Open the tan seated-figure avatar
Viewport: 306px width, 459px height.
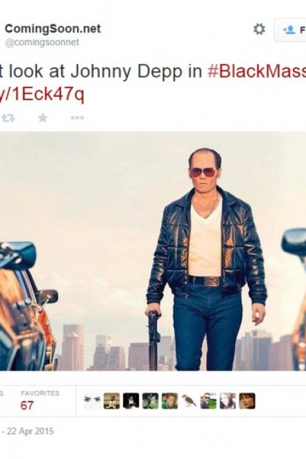[x=111, y=401]
